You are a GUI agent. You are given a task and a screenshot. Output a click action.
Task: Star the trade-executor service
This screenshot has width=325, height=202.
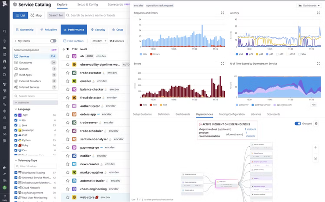pyautogui.click(x=68, y=73)
